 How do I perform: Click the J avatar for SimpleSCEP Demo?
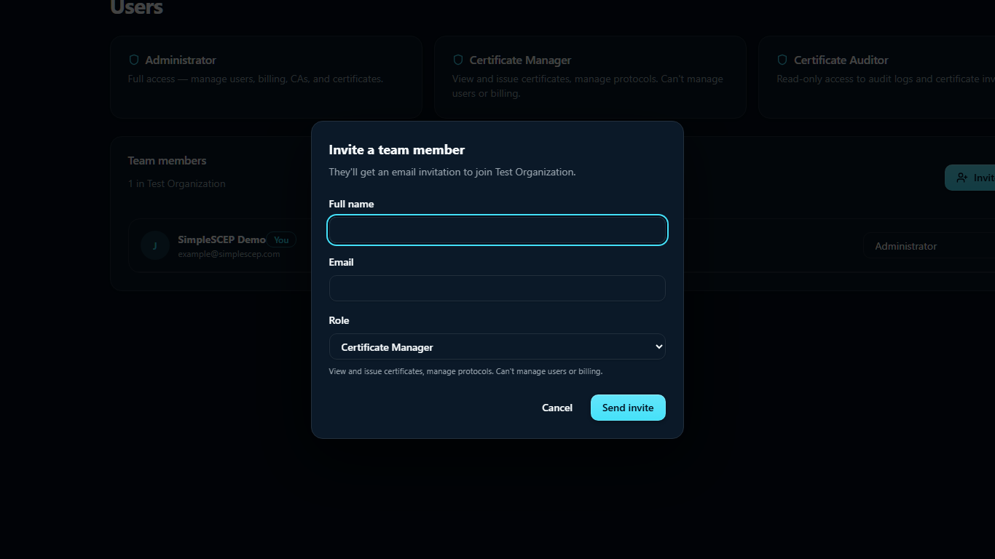click(x=155, y=246)
